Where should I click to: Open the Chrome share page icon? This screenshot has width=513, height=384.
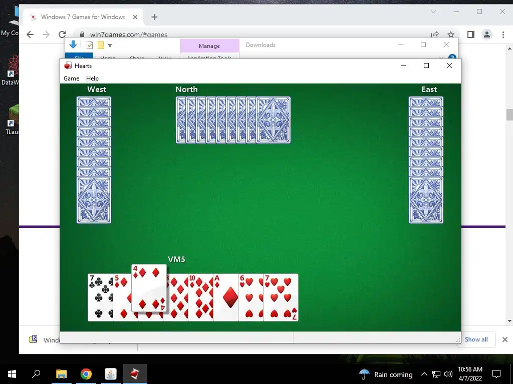point(435,34)
